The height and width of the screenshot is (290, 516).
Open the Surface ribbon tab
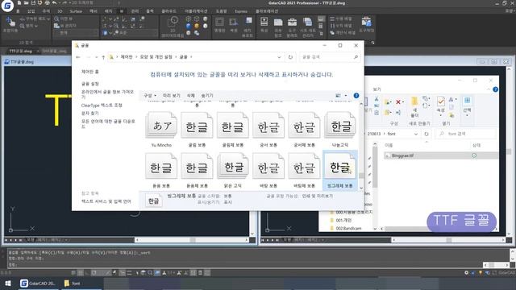point(76,11)
